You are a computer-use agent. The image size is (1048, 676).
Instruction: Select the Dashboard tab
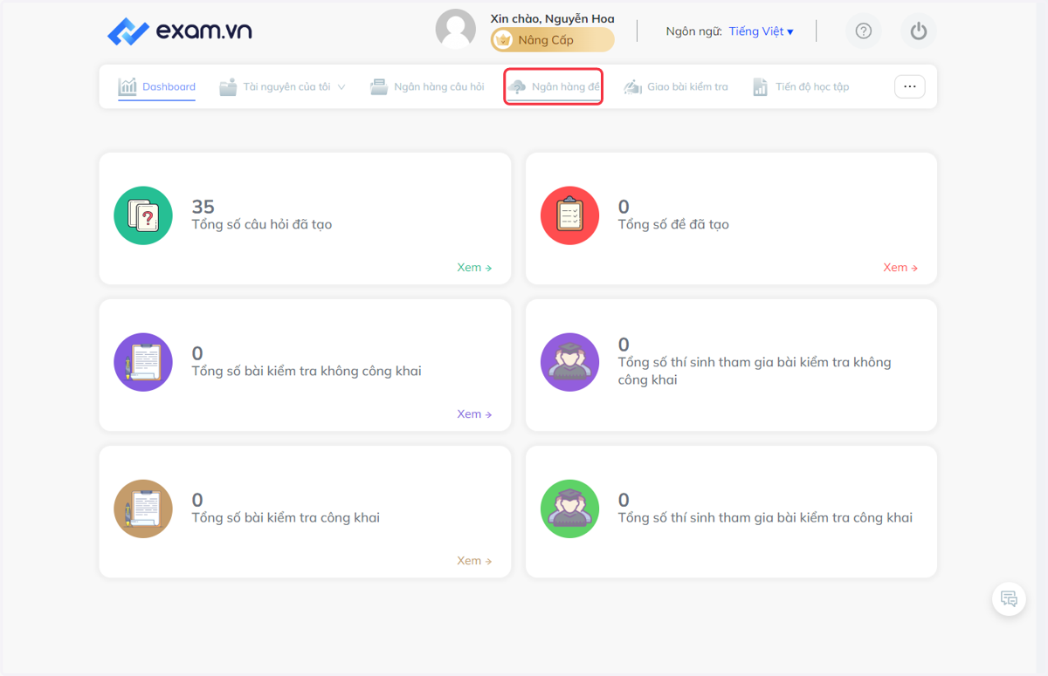pyautogui.click(x=156, y=86)
